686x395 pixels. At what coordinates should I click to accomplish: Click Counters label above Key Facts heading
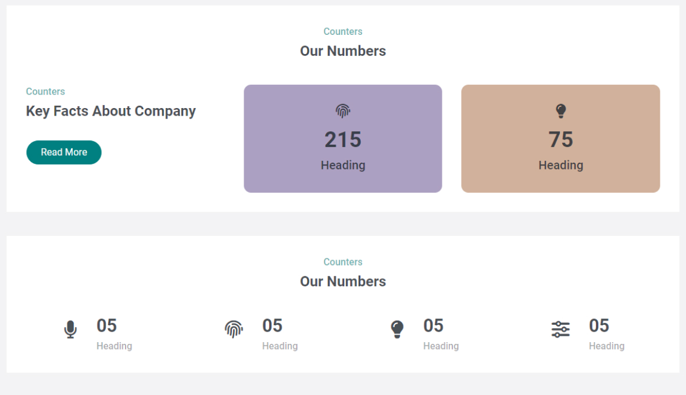45,91
